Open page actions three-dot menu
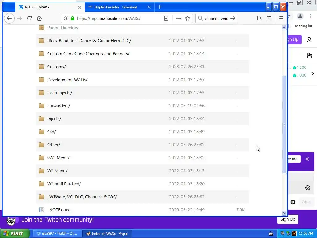Viewport: 317px width, 238px height. pyautogui.click(x=179, y=18)
